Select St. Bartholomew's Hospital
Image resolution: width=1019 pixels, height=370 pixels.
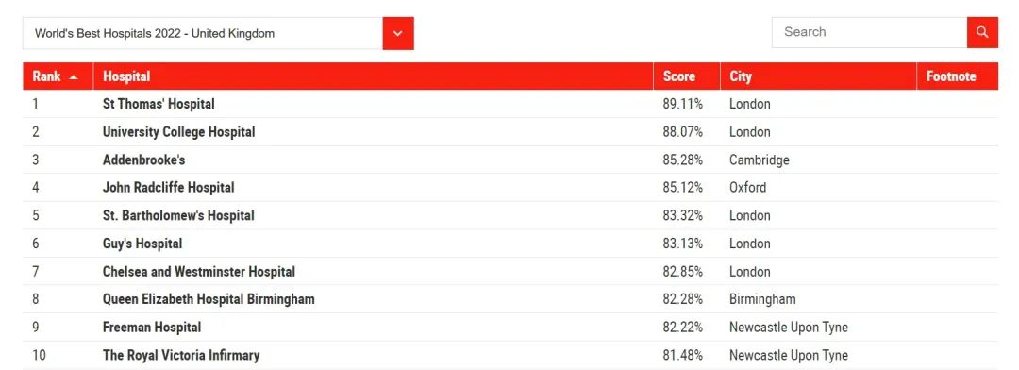coord(178,216)
